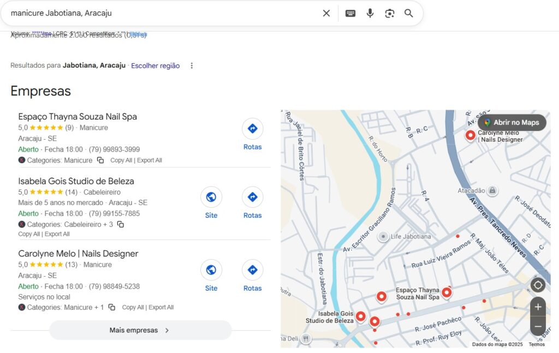Clear the search box text

(326, 13)
